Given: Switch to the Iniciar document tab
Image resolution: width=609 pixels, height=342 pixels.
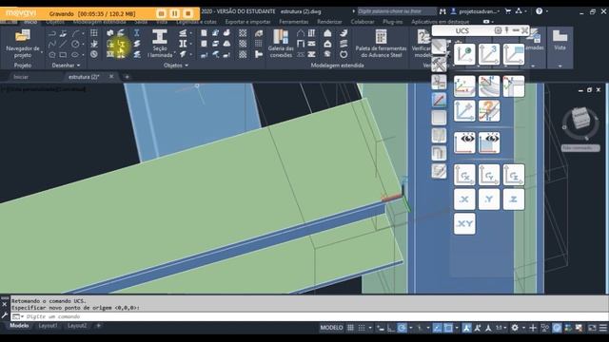Looking at the screenshot, I should [21, 77].
